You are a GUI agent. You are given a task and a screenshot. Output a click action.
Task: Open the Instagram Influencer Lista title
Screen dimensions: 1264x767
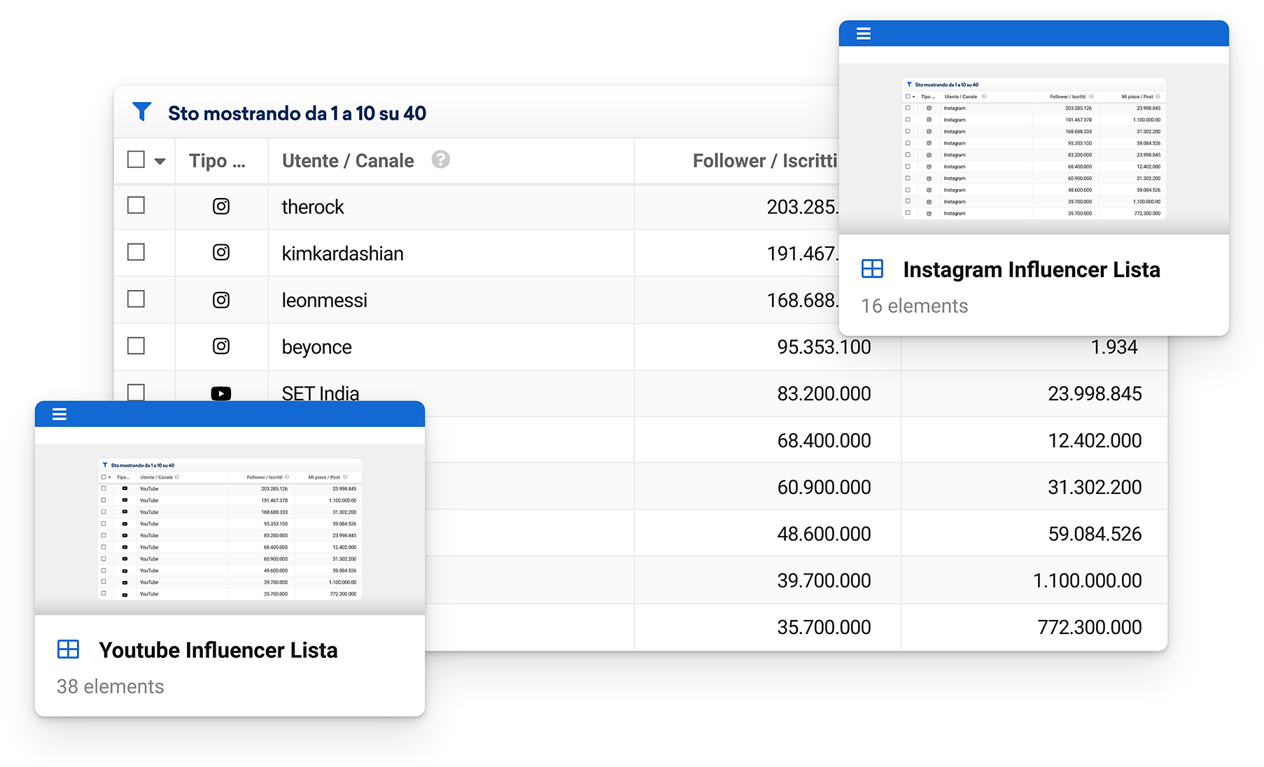[1031, 269]
